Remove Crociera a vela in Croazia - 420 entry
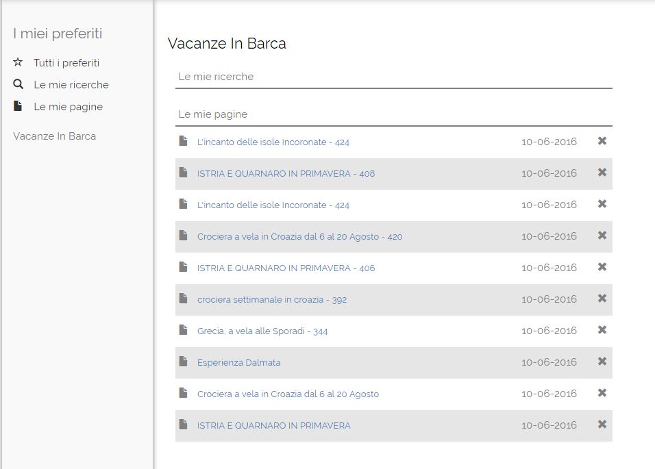Image resolution: width=655 pixels, height=469 pixels. coord(602,236)
